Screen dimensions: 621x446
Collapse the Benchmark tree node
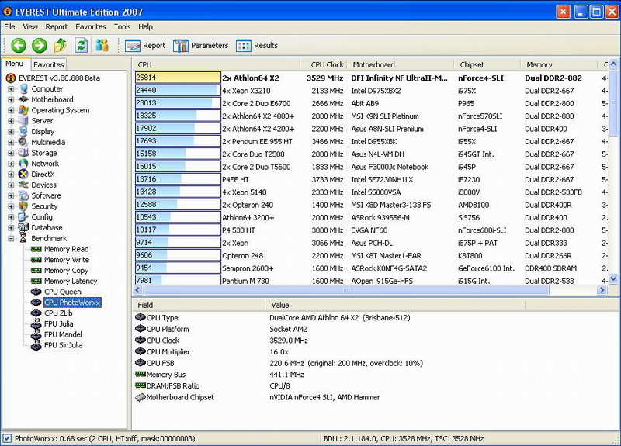point(12,239)
